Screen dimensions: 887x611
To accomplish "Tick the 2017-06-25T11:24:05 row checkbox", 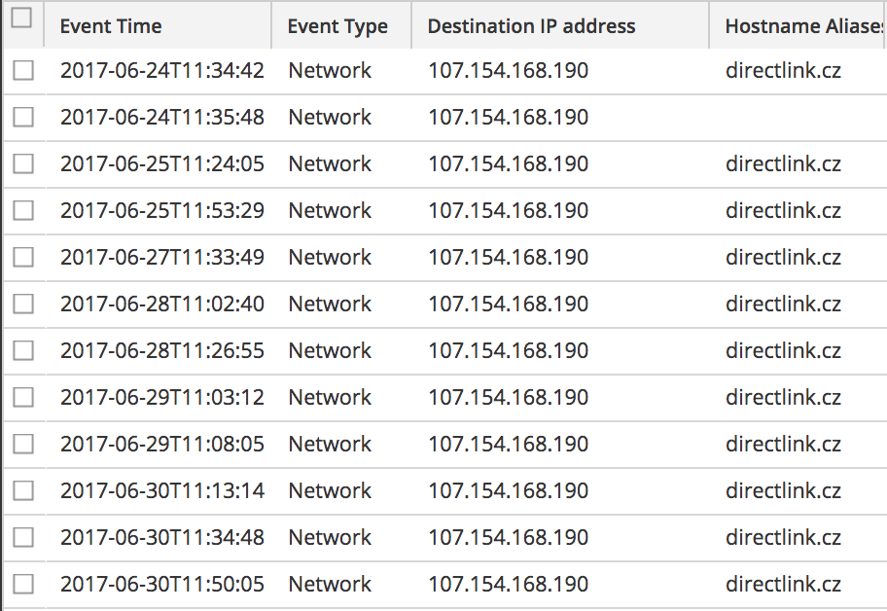I will click(23, 163).
